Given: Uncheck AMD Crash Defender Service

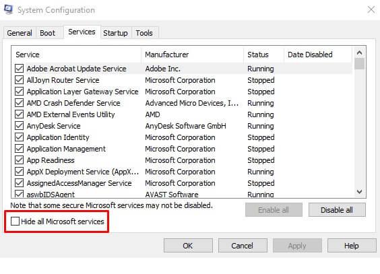Looking at the screenshot, I should click(x=19, y=103).
